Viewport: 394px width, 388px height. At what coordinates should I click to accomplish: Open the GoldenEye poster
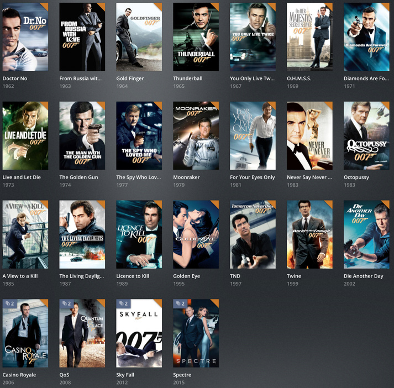[196, 234]
